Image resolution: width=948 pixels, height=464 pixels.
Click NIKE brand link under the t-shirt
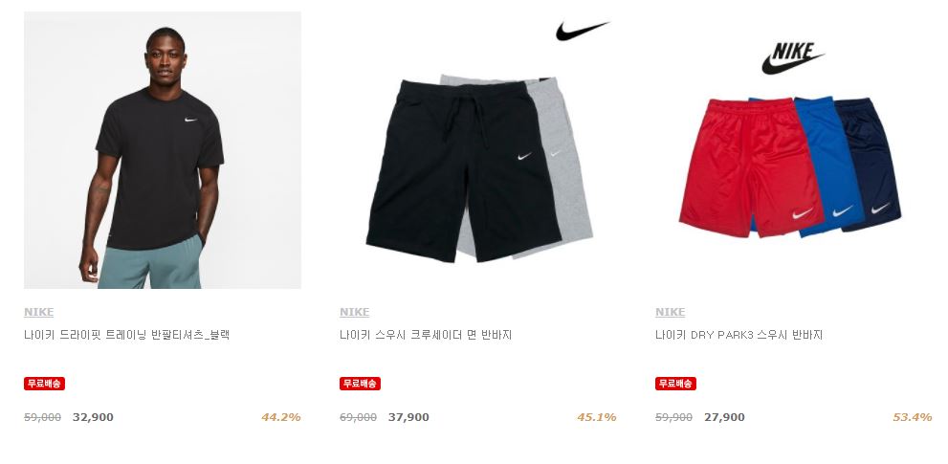(x=38, y=312)
